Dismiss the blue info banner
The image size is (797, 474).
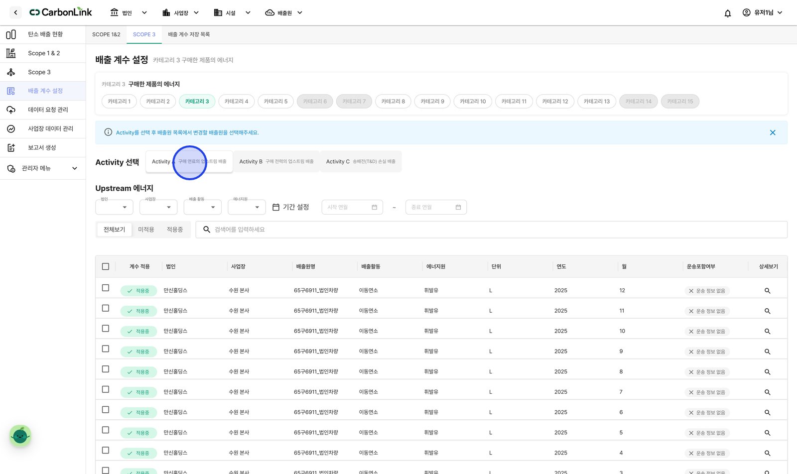[x=773, y=132]
